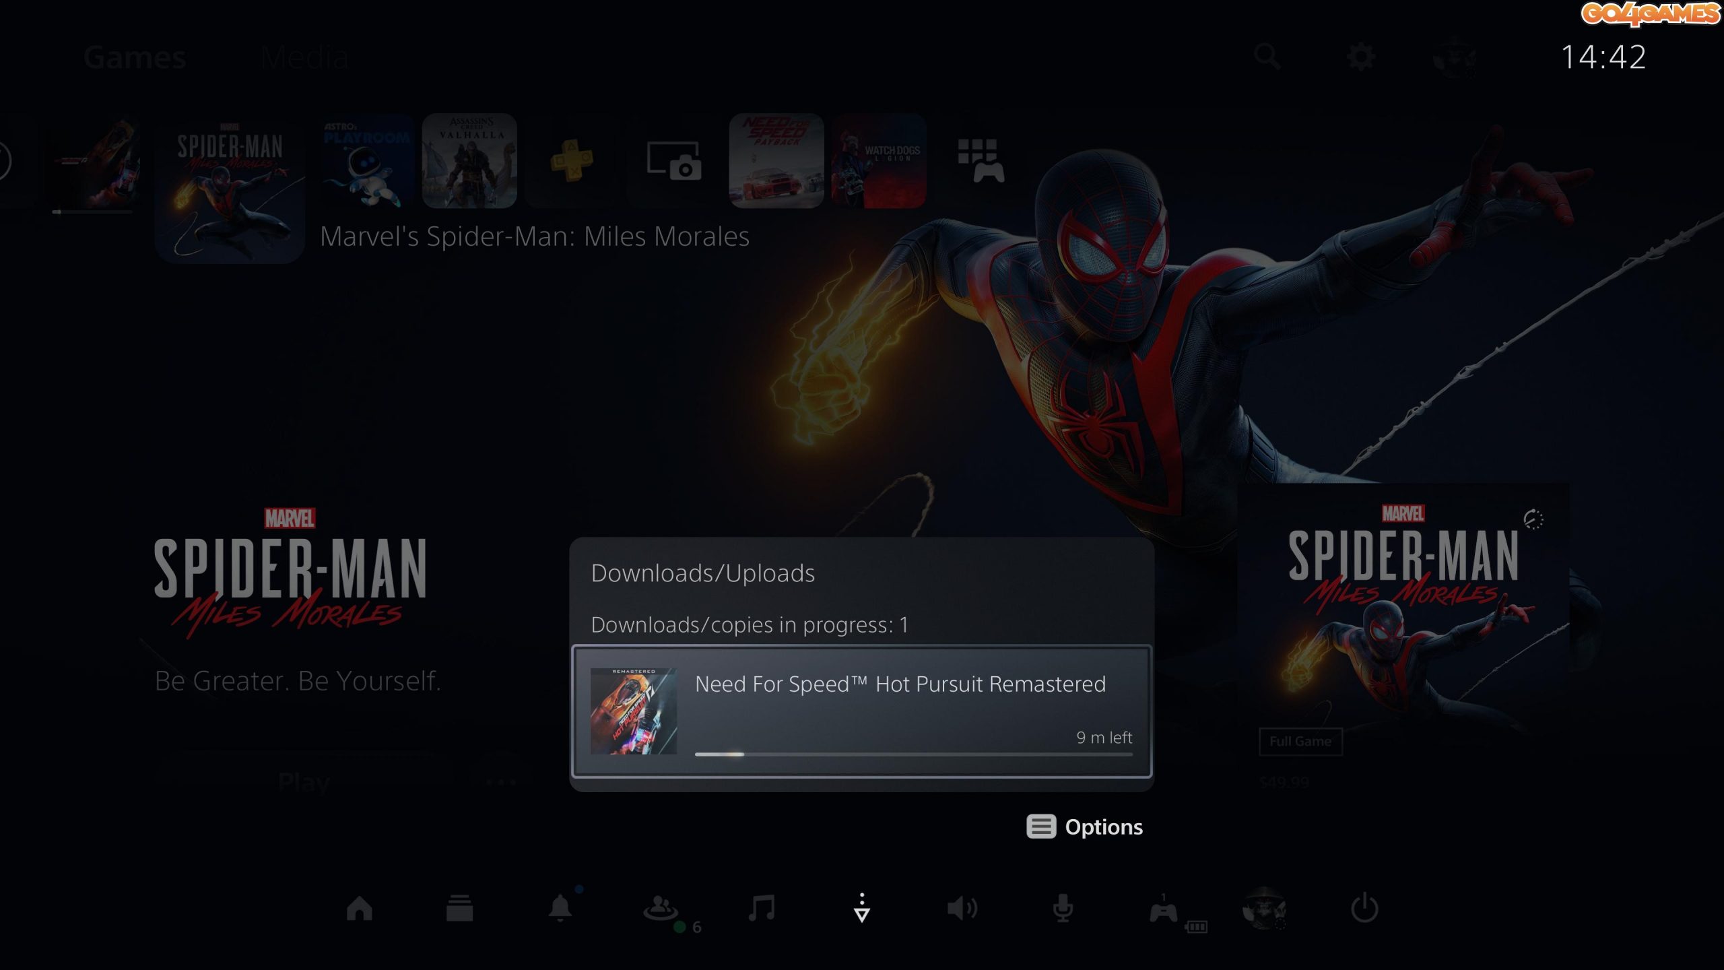Click the Options button
Image resolution: width=1724 pixels, height=970 pixels.
click(x=1084, y=827)
